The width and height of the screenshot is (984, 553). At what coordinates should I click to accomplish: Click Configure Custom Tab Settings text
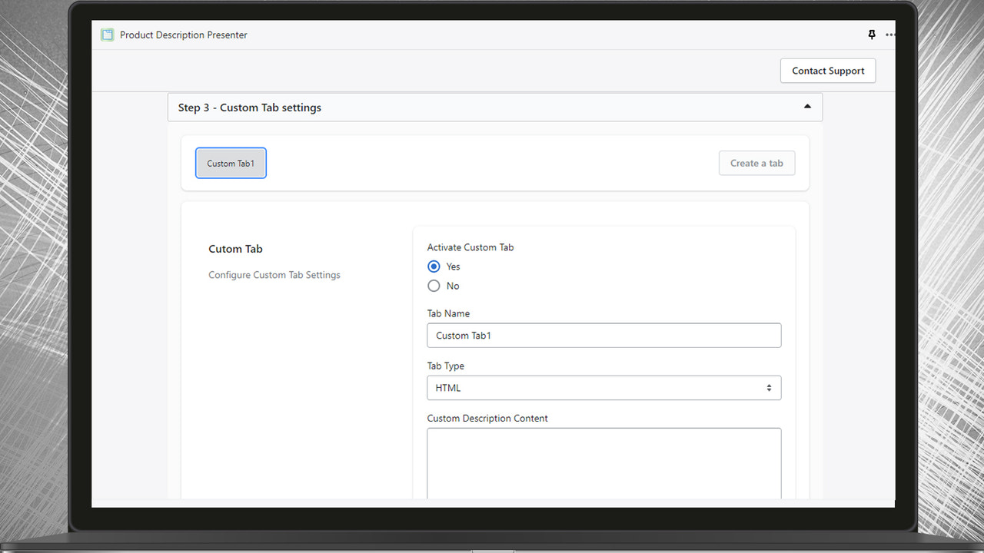(274, 274)
